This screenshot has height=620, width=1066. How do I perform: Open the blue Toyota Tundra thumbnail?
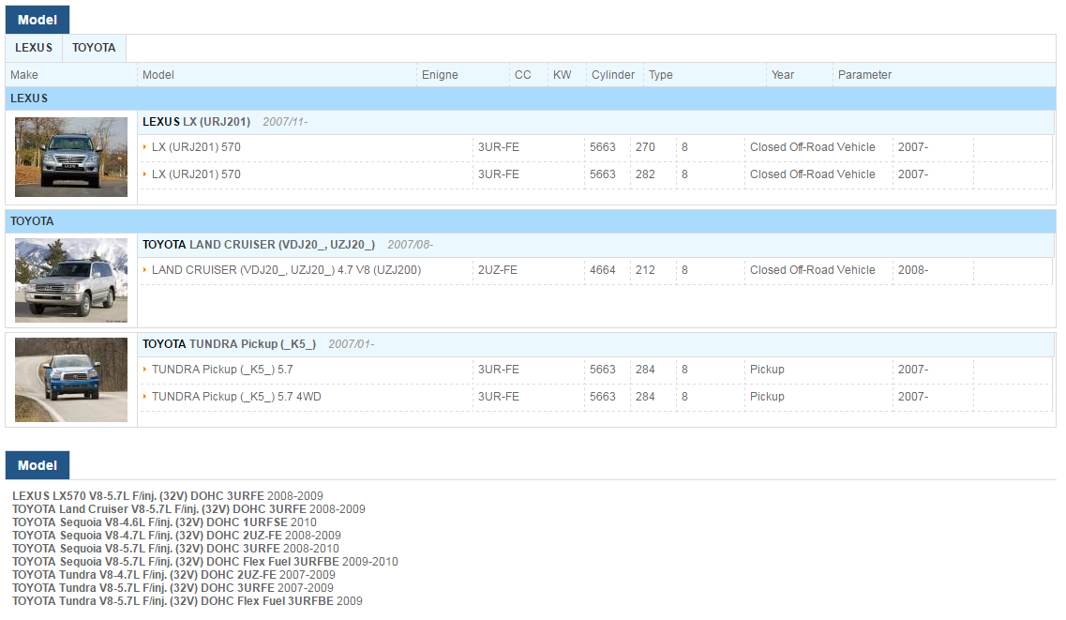[71, 379]
